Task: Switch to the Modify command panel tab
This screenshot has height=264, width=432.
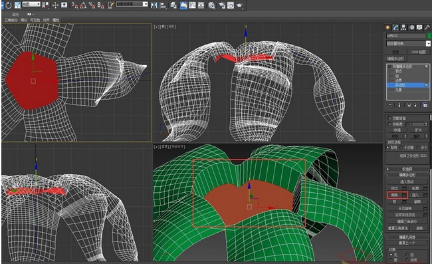Action: coord(396,27)
